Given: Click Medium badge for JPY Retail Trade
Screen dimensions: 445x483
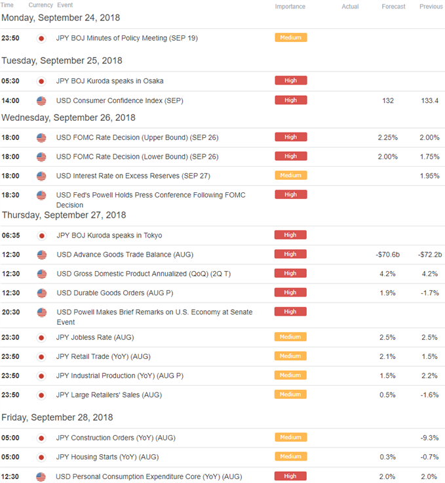Looking at the screenshot, I should (x=290, y=356).
